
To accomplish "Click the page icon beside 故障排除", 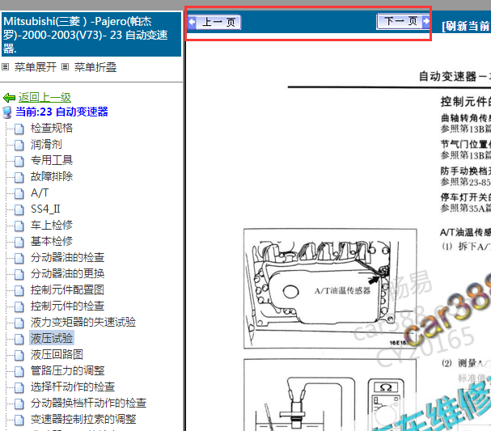I will (x=19, y=177).
